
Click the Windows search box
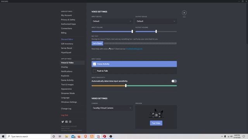click(x=29, y=136)
